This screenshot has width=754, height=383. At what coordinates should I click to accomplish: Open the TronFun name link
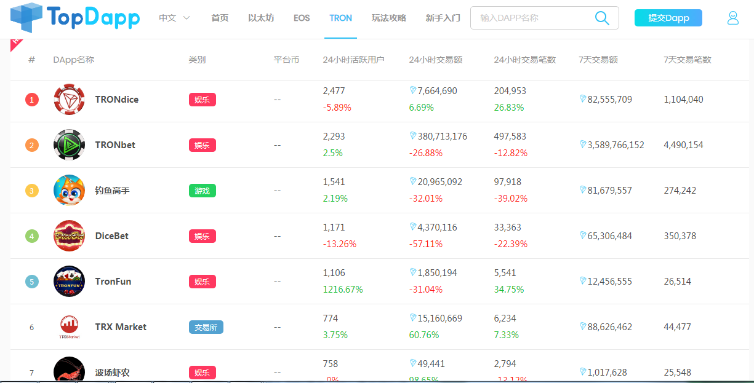click(113, 282)
